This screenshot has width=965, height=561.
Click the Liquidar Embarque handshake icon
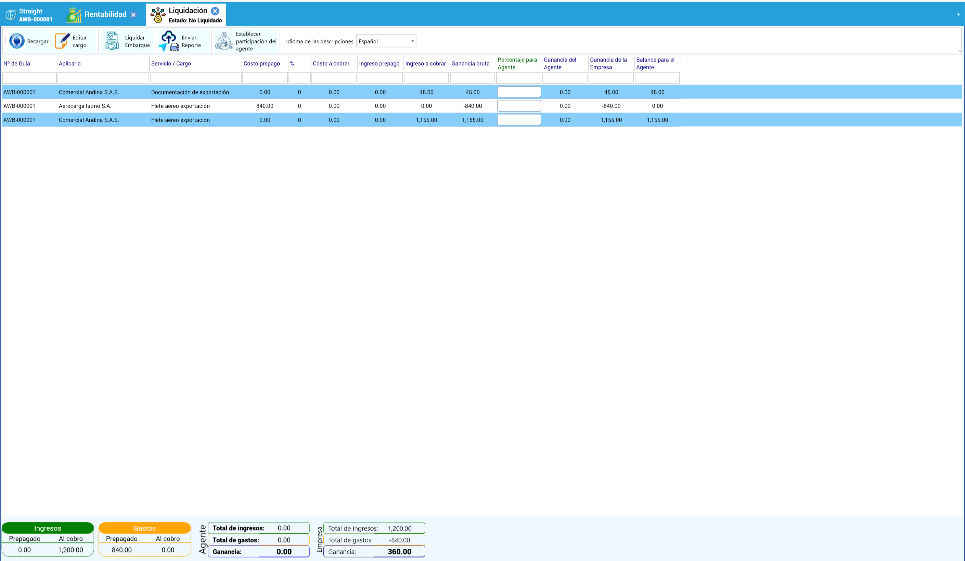tap(112, 41)
